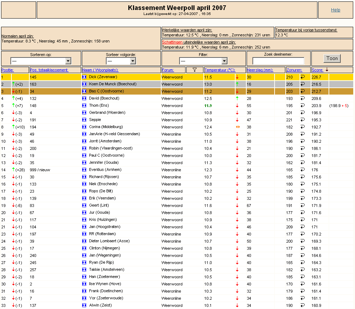Click return-arrow icon in Seppie's Zonuren row
This screenshot has height=309, width=355.
pyautogui.click(x=302, y=120)
